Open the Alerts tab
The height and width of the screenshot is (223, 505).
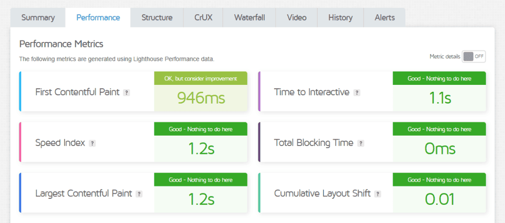385,17
